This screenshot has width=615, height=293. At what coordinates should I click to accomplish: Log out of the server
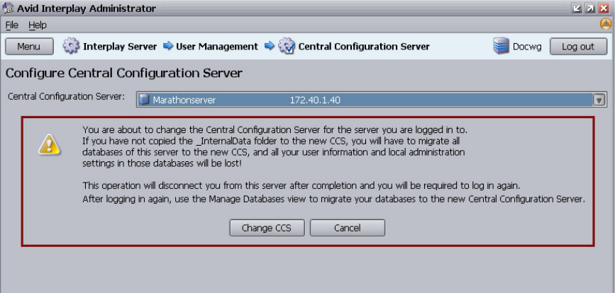point(578,47)
